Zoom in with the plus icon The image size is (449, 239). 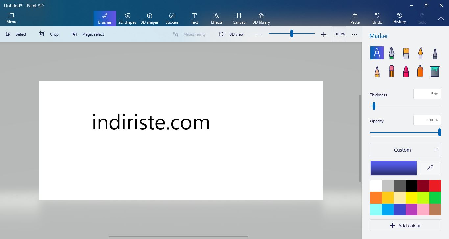coord(324,34)
